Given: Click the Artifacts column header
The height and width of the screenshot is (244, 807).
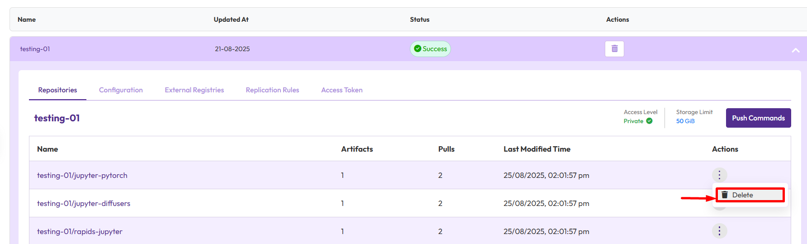Looking at the screenshot, I should [356, 149].
